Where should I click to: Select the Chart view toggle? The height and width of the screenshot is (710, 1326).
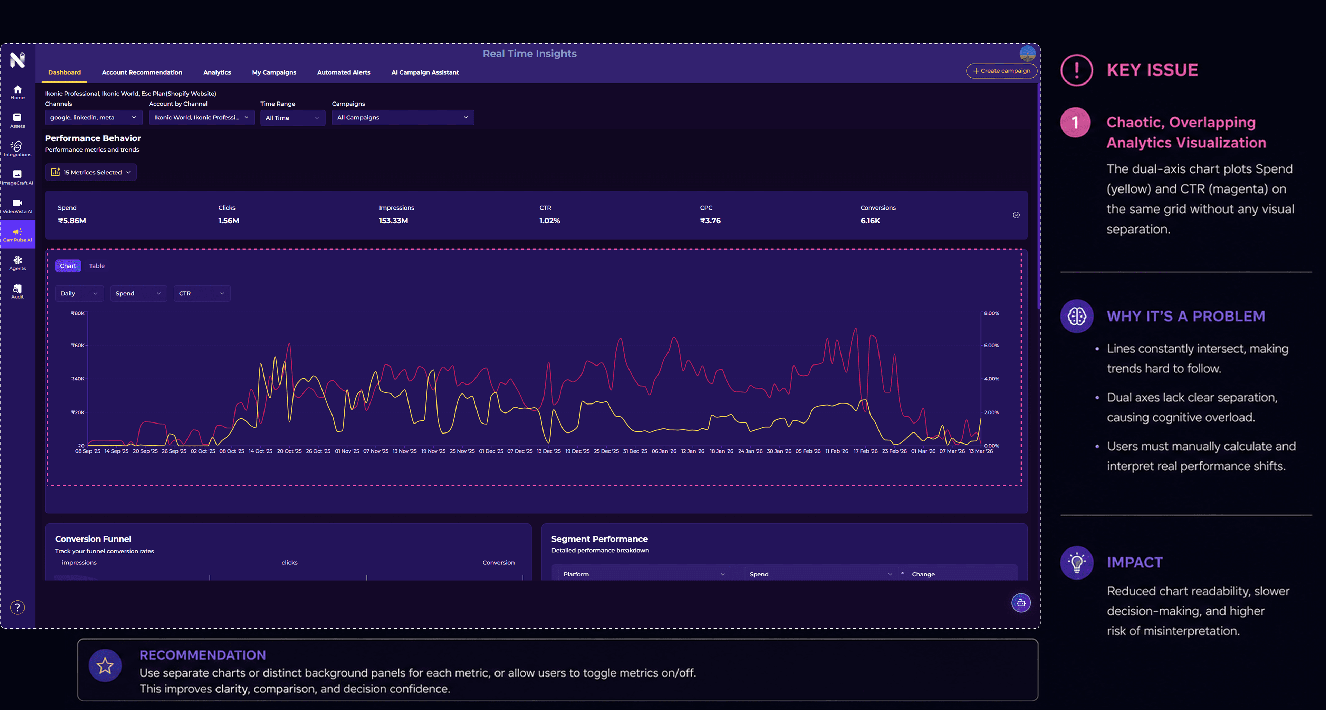tap(68, 265)
